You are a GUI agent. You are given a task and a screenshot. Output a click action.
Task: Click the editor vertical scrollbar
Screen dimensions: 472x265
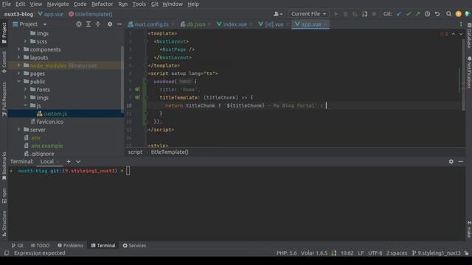click(463, 75)
